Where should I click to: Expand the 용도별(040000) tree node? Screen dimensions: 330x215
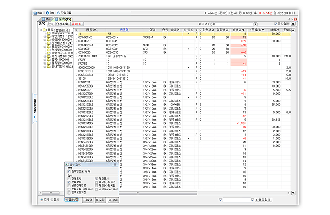click(45, 46)
